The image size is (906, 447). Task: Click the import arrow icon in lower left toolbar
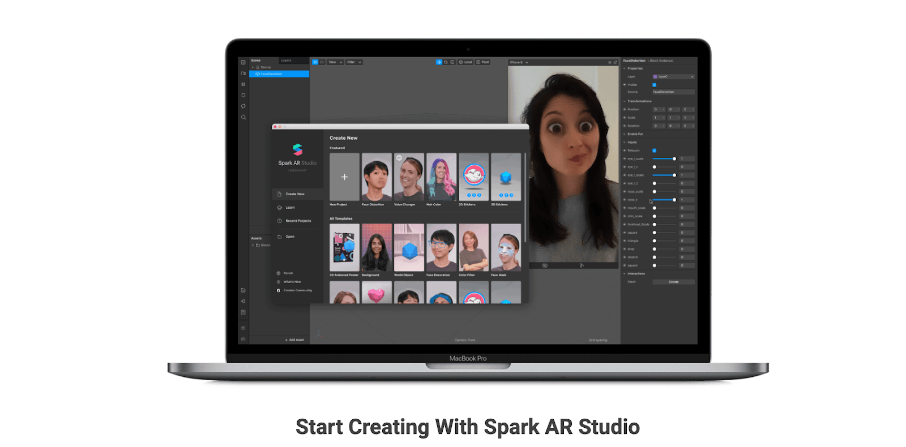pos(243,301)
